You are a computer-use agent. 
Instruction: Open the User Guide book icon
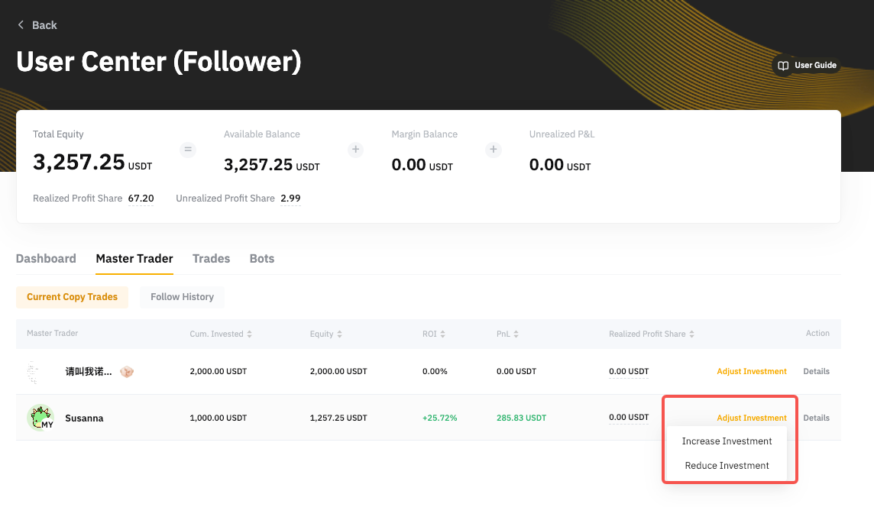click(783, 66)
